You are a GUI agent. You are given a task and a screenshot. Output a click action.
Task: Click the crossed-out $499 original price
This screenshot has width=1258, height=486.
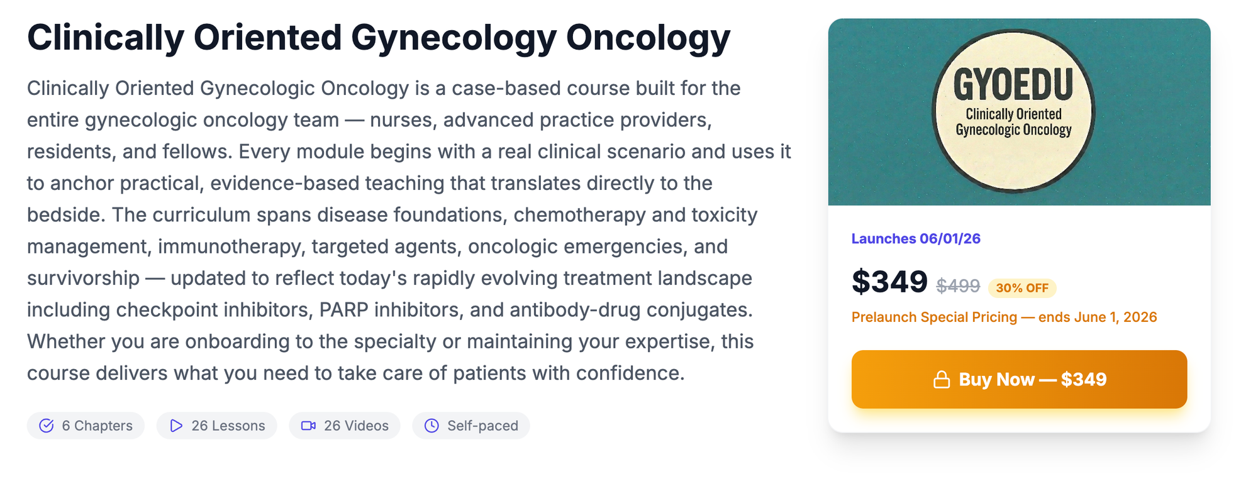[957, 286]
